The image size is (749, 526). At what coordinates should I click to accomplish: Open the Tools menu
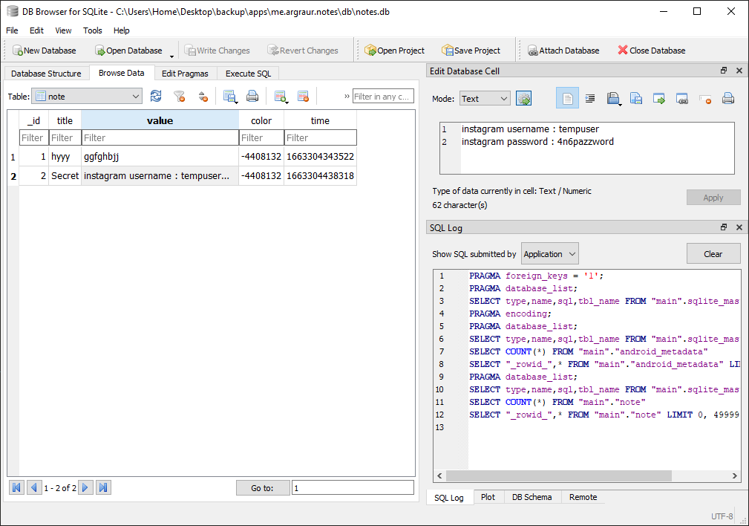[x=93, y=30]
